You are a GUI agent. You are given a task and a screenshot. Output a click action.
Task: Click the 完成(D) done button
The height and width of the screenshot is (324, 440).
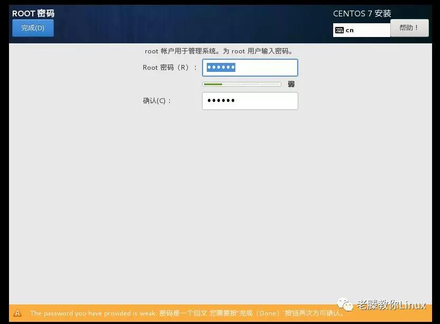pyautogui.click(x=33, y=28)
